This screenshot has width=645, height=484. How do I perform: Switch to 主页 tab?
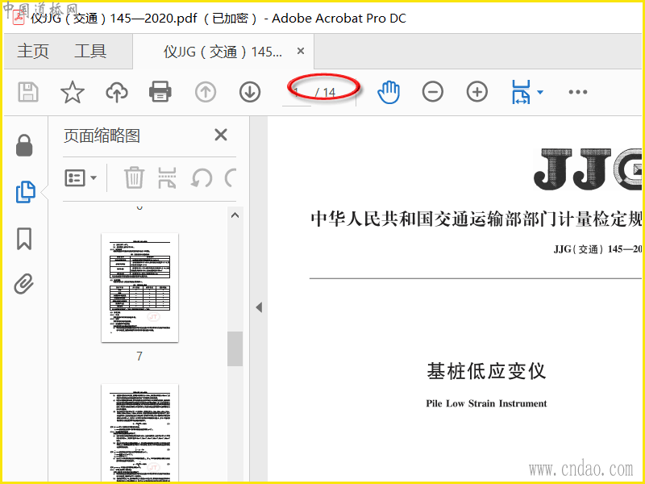click(x=33, y=52)
